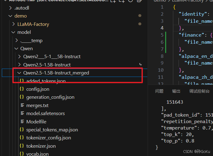Click line number 4 in the editor

(162, 28)
